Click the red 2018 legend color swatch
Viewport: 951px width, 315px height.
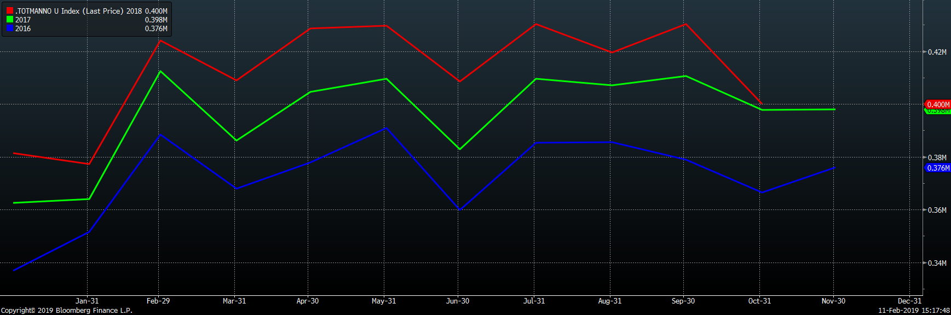coord(9,11)
